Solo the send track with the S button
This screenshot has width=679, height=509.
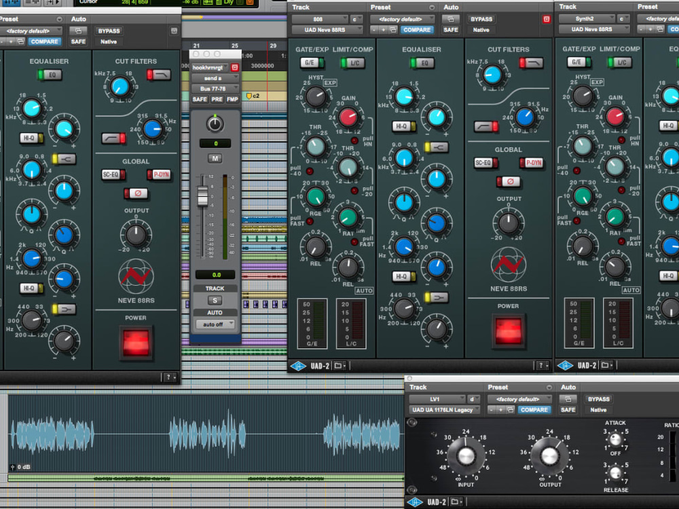tap(215, 301)
